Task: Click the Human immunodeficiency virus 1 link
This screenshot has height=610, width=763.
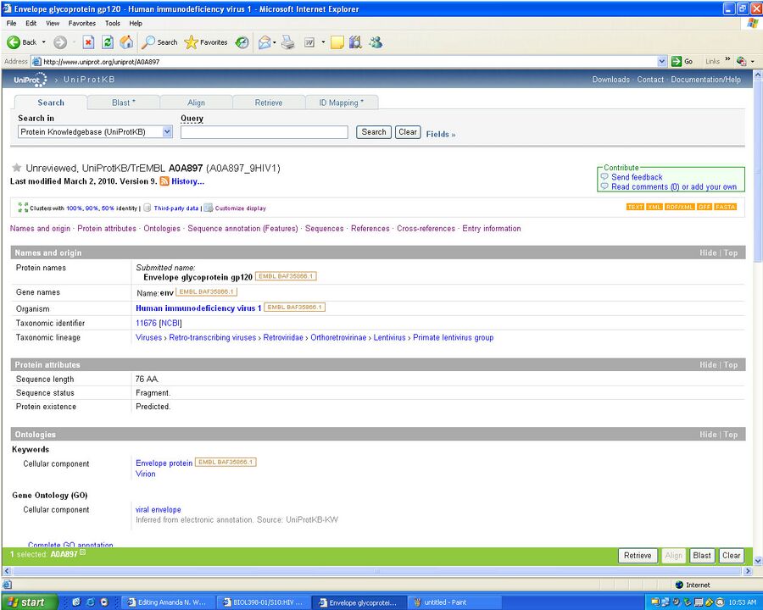Action: point(198,308)
